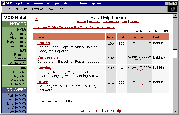Open the Make a bin guide
Image resolution: width=179 pixels, height=115 pixels.
(18, 80)
